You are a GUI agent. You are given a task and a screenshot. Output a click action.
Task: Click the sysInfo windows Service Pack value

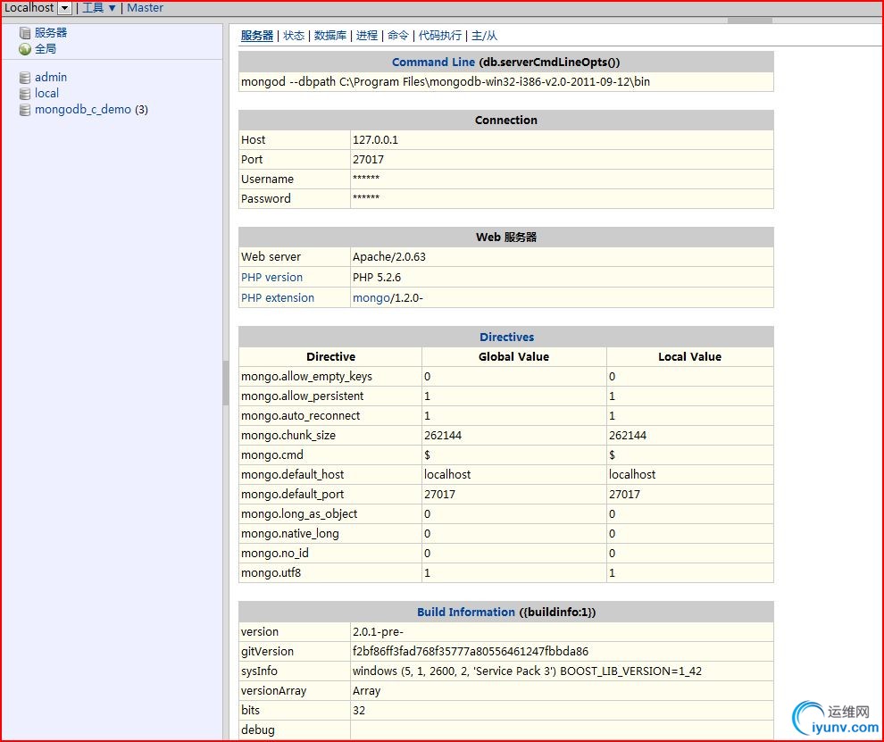527,671
